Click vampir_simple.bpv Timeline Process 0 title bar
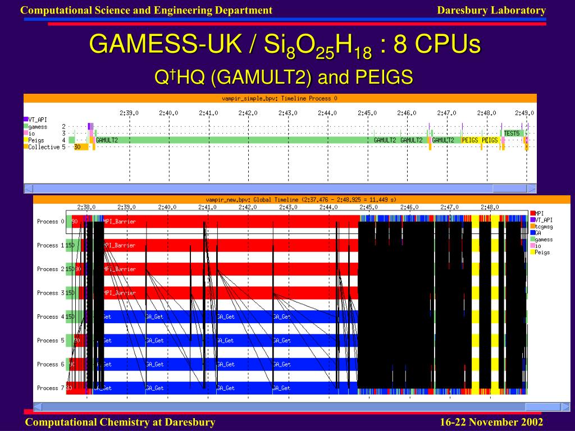 pos(280,98)
